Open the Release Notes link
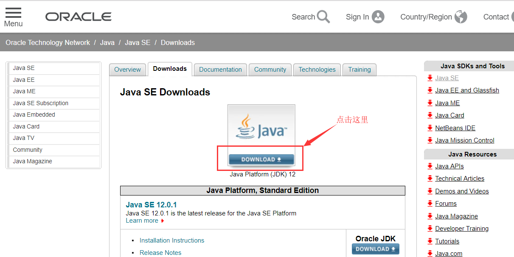This screenshot has width=514, height=257. pos(160,253)
